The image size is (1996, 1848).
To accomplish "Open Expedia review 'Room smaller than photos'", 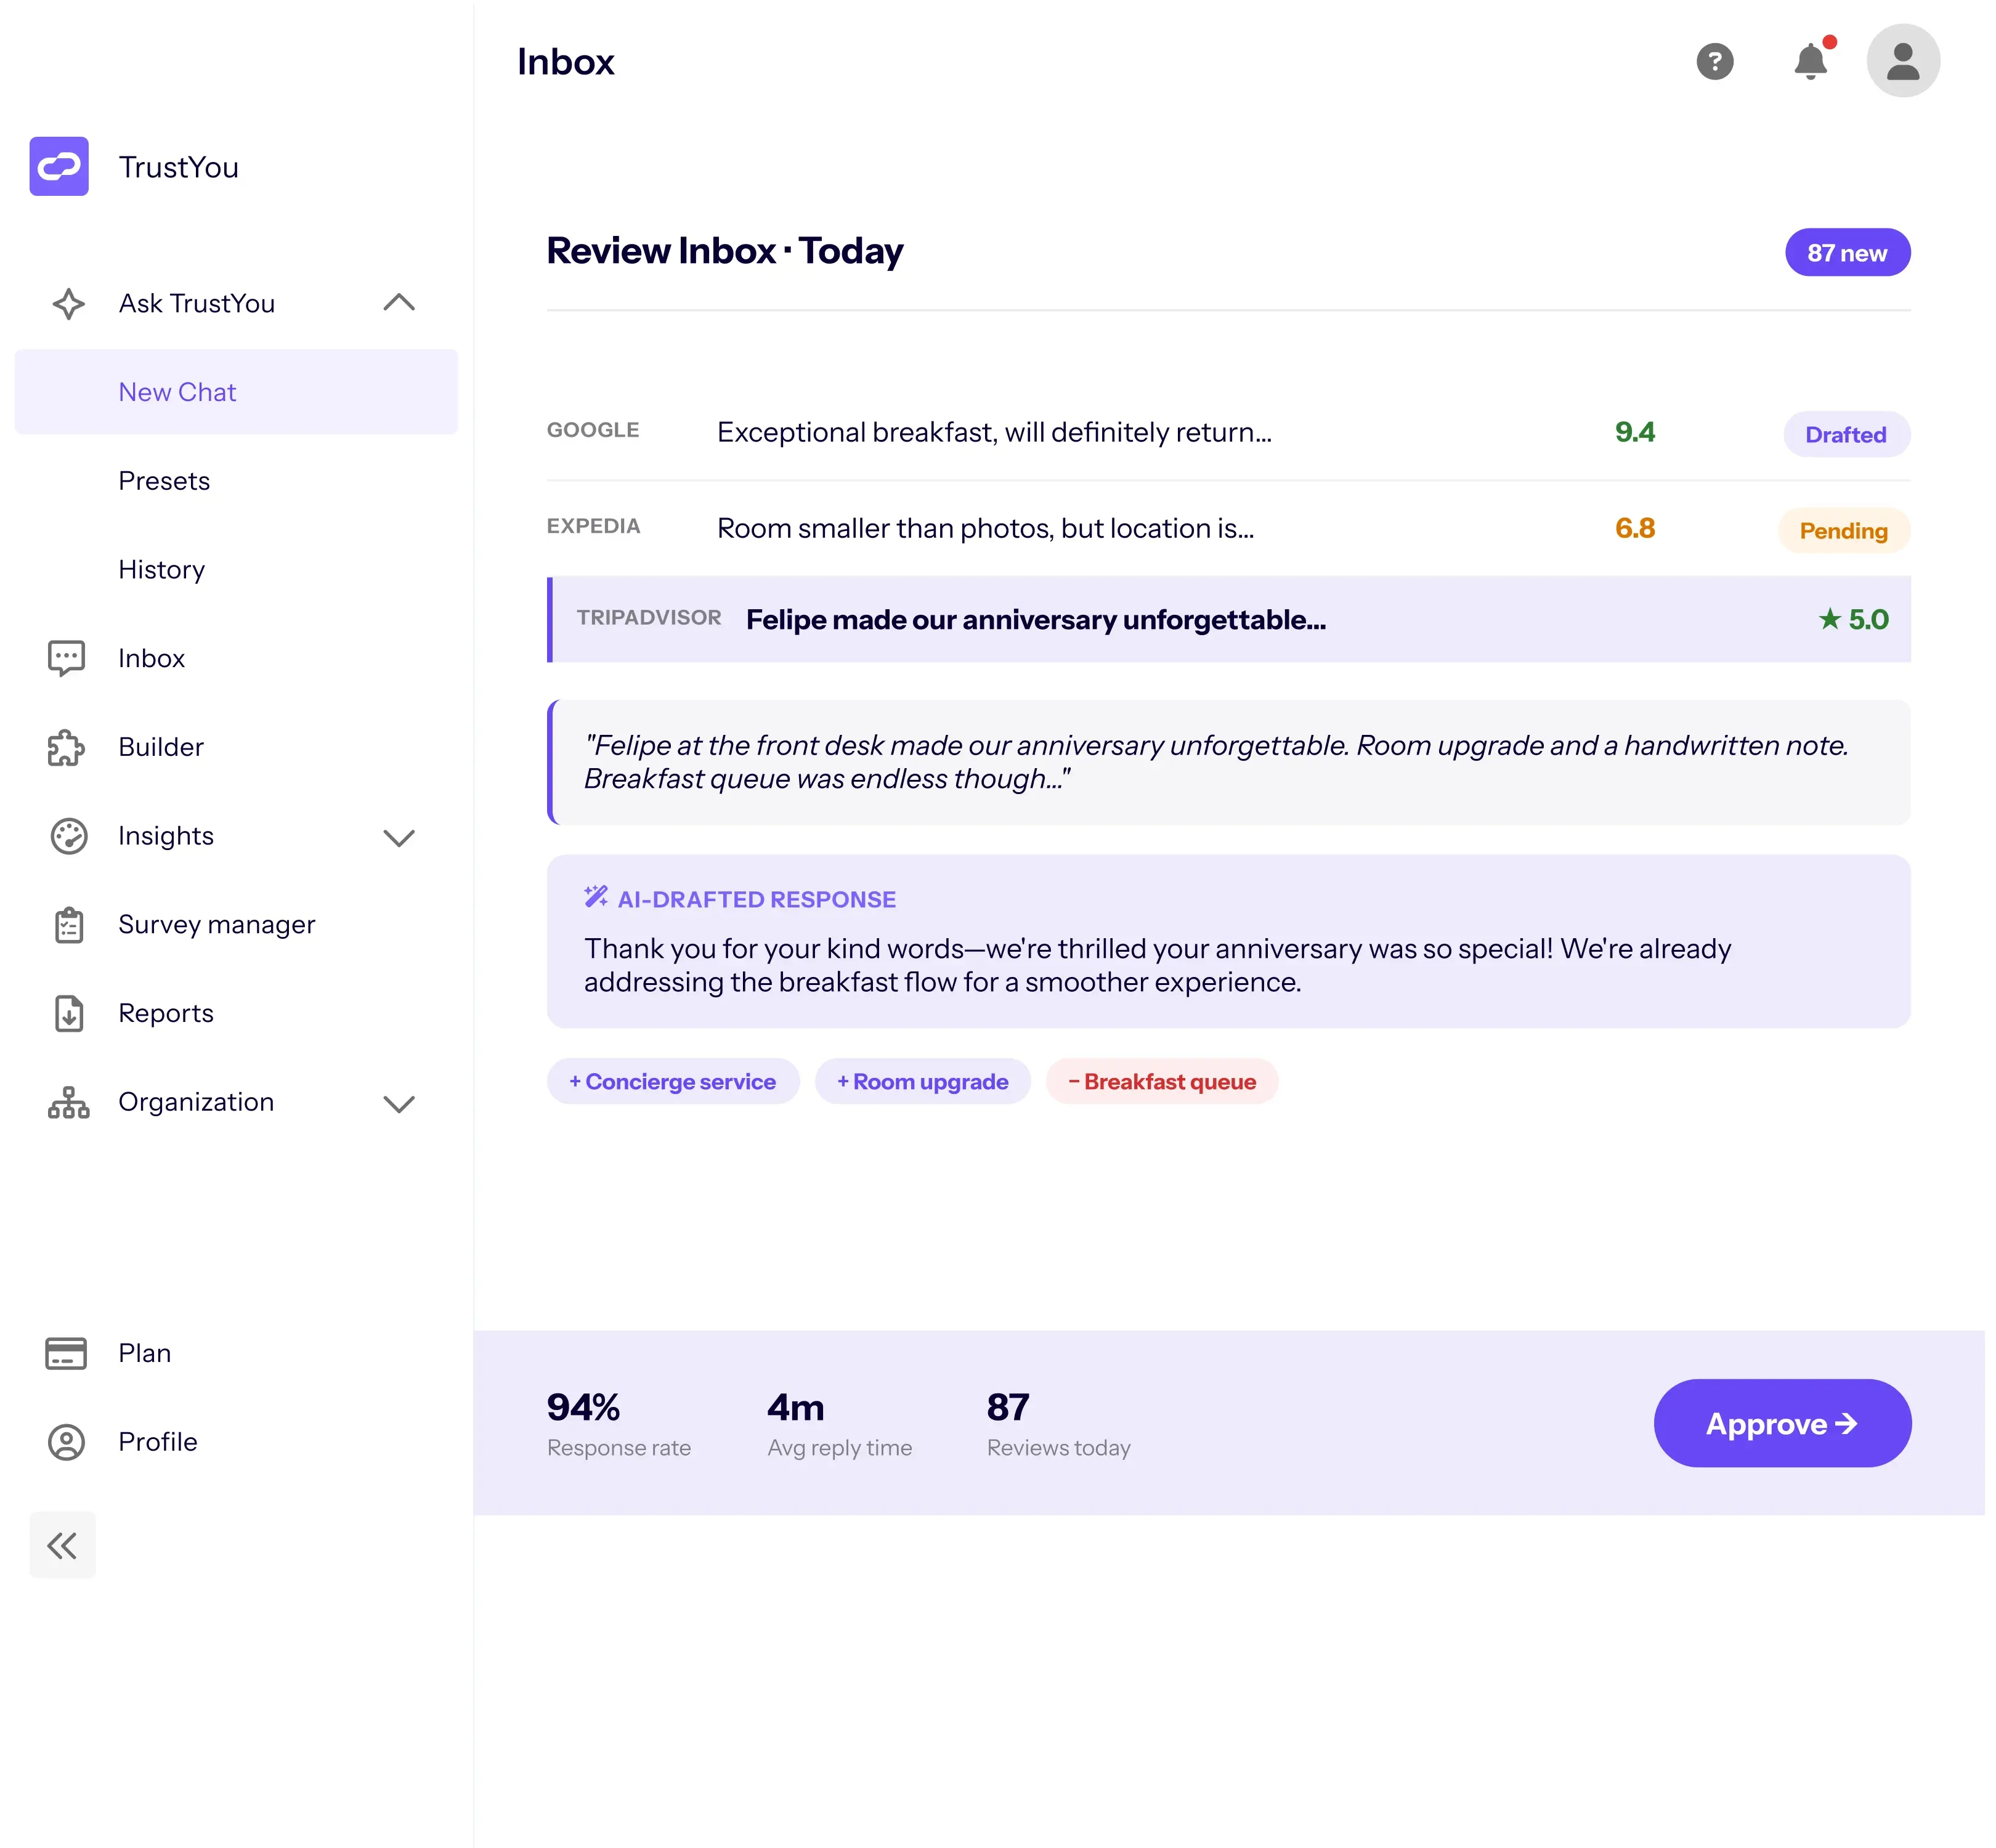I will click(x=1228, y=528).
